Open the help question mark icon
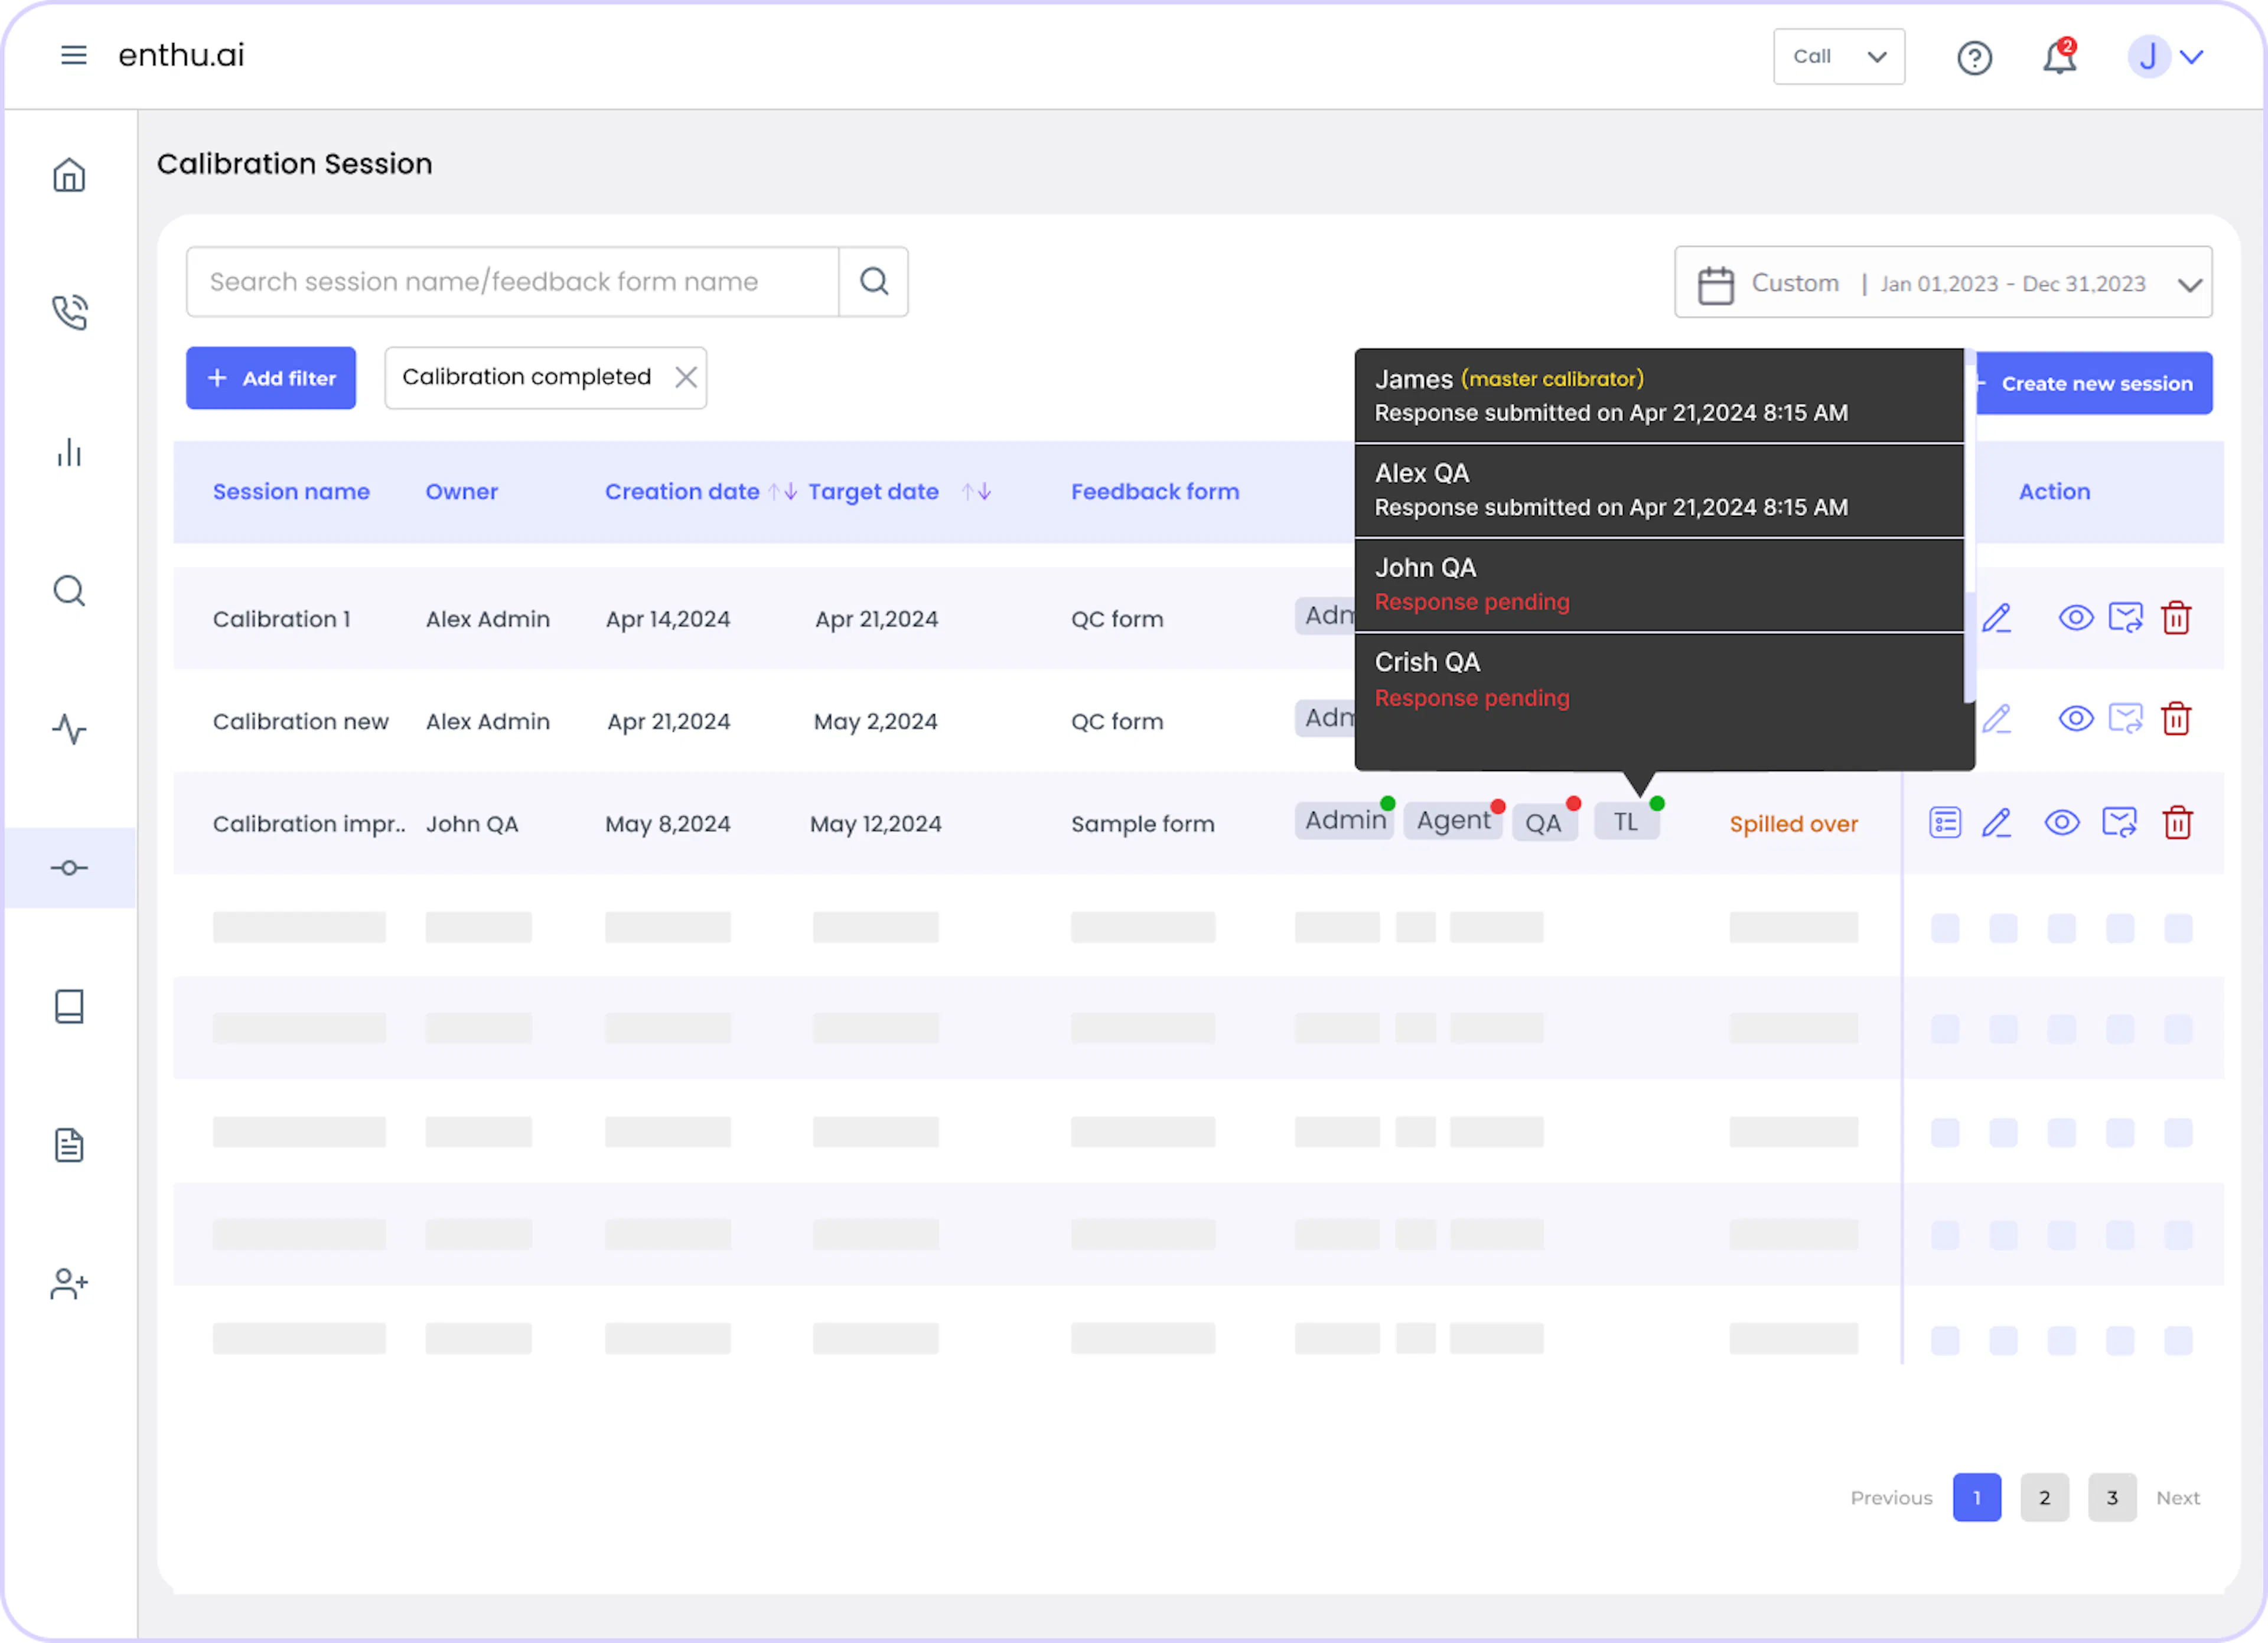Viewport: 2268px width, 1643px height. pyautogui.click(x=1974, y=57)
